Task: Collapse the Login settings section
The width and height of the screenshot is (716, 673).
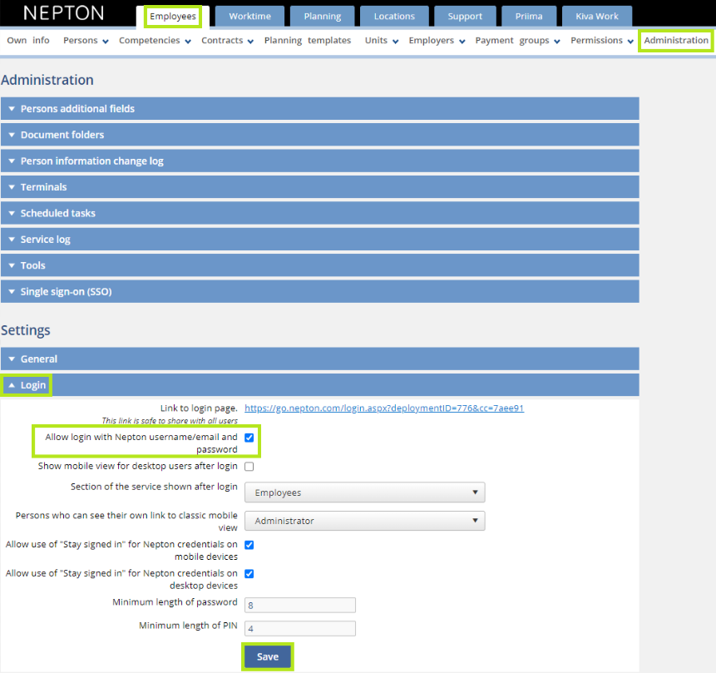Action: tap(319, 384)
